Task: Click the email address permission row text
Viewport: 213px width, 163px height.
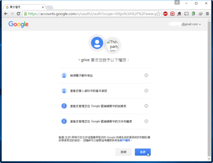Action: point(81,76)
